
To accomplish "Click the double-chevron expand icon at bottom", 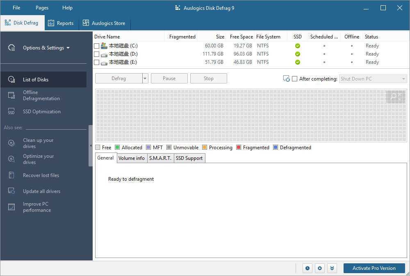I will point(332,268).
